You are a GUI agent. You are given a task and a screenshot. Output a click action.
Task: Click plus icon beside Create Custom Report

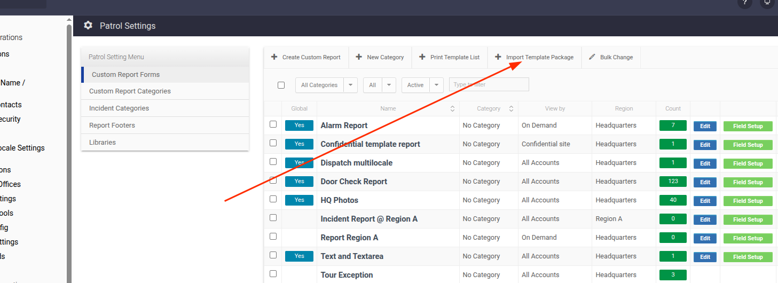(x=274, y=57)
